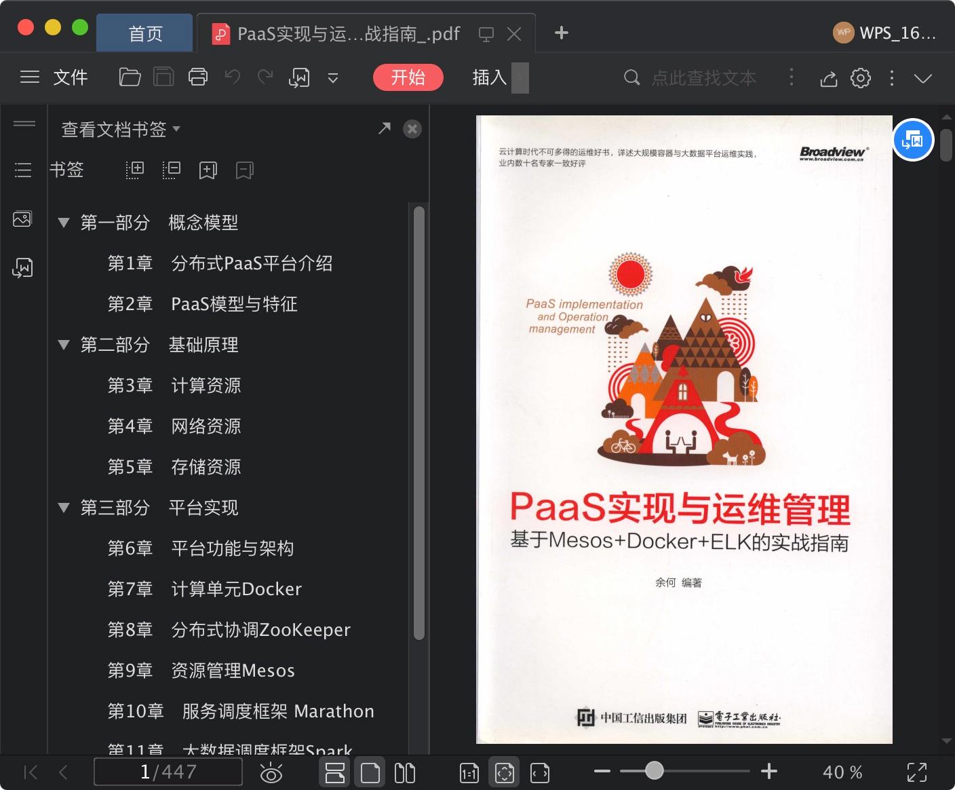Toggle single page view
The height and width of the screenshot is (790, 955).
pos(370,772)
